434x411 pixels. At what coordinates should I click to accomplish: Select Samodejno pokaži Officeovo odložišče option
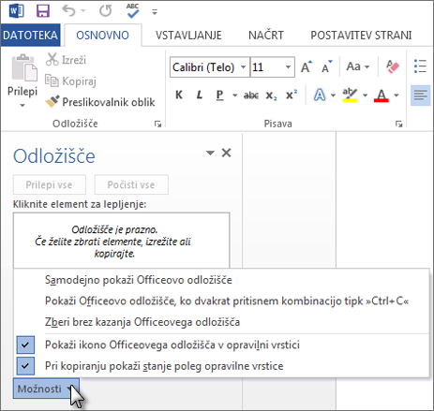click(221, 280)
